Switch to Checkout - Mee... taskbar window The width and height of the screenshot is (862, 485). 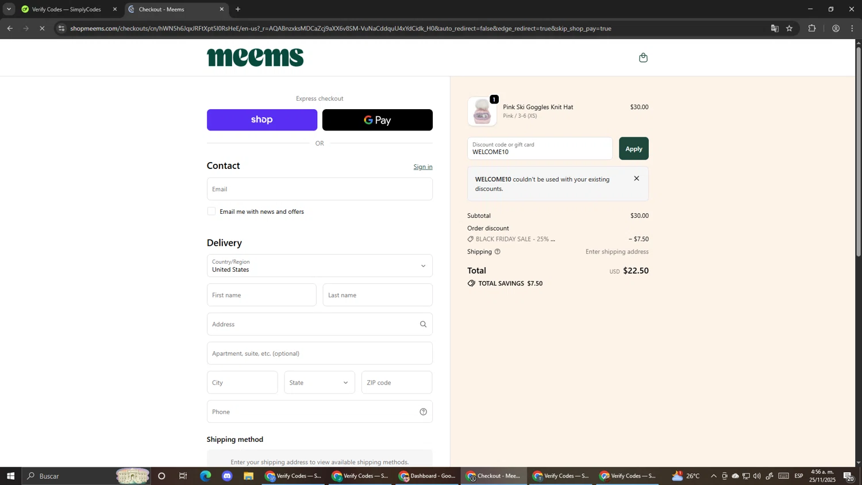coord(494,476)
